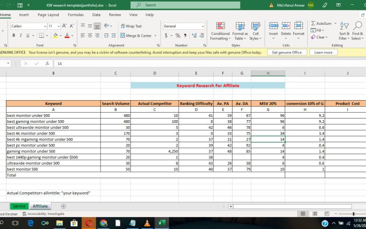Apply Accounting Number Format dollar icon
Image resolution: width=366 pixels, height=229 pixels.
pyautogui.click(x=166, y=36)
